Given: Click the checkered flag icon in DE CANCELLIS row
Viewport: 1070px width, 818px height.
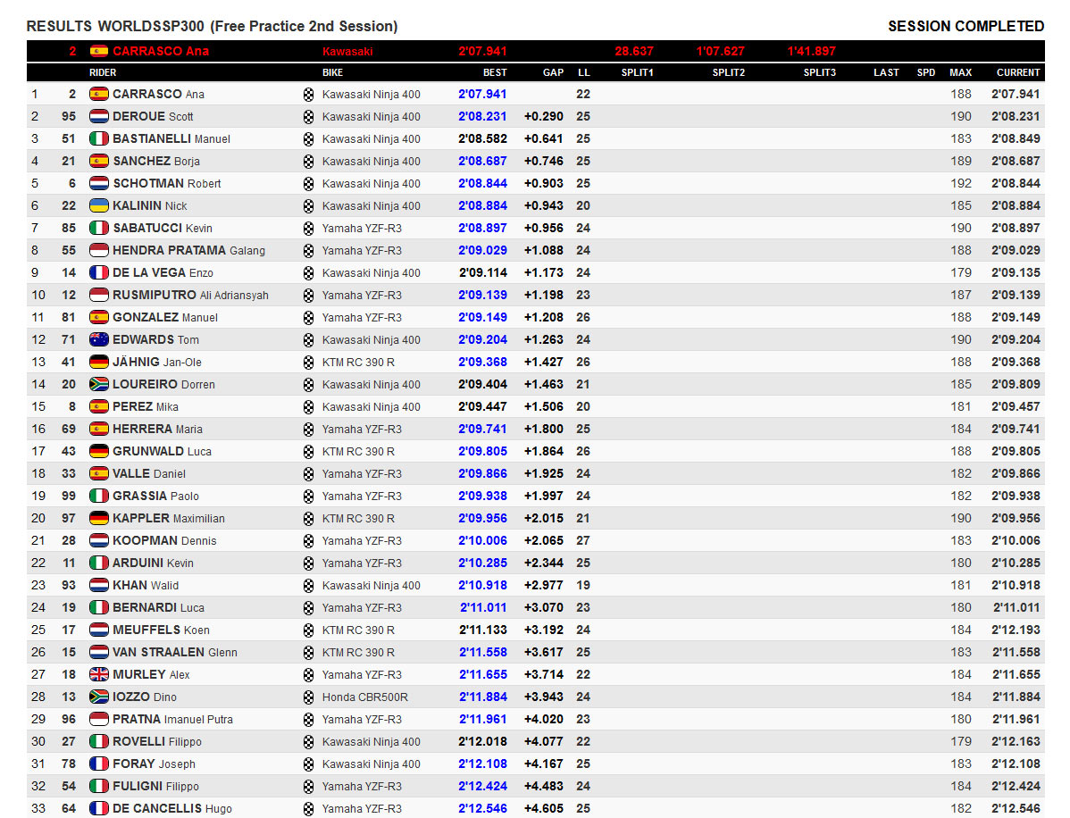Looking at the screenshot, I should (x=308, y=808).
